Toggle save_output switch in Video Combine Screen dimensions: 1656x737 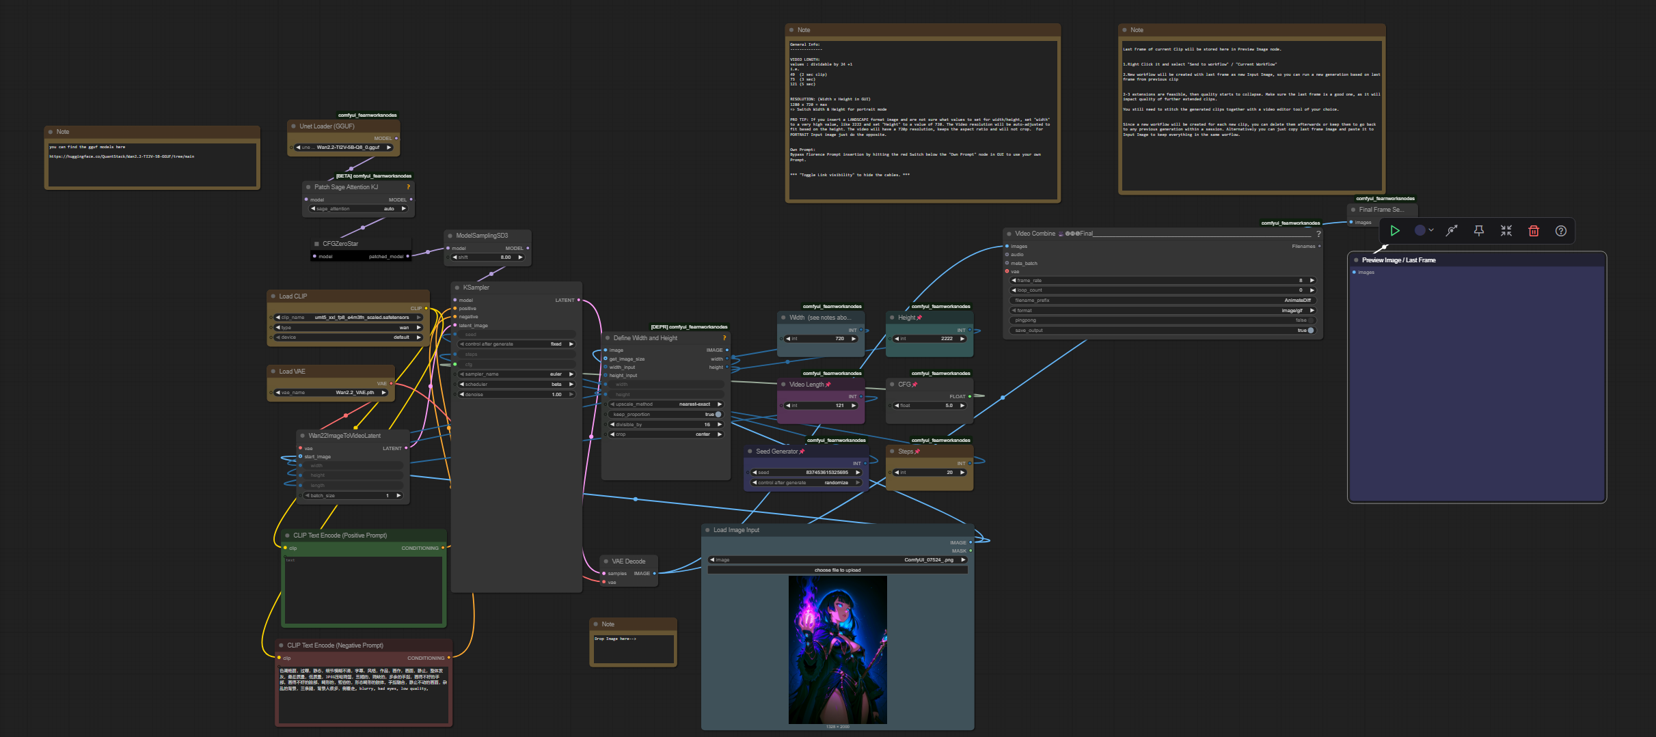(x=1310, y=331)
